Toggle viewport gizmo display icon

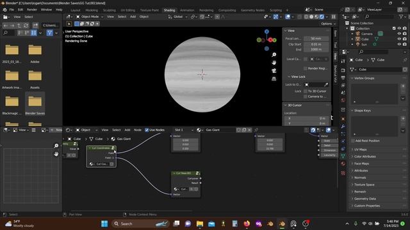276,17
